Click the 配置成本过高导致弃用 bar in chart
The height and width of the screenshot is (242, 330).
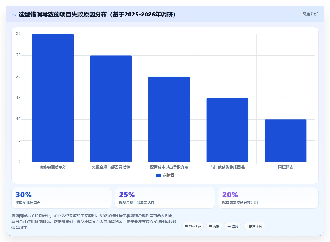(169, 119)
